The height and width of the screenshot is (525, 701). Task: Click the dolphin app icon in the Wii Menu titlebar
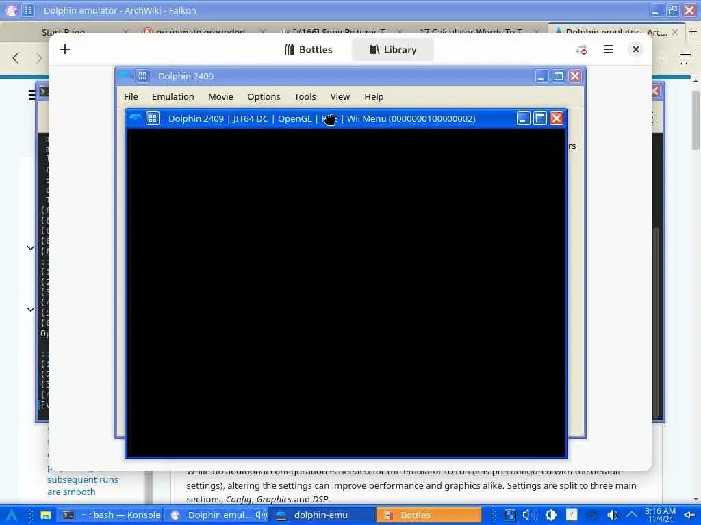coord(135,118)
